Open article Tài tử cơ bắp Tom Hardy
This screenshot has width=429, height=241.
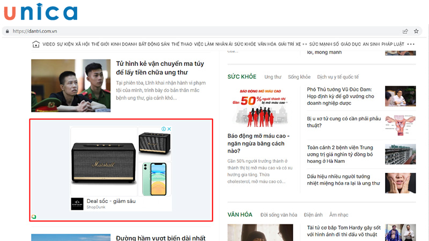(344, 231)
